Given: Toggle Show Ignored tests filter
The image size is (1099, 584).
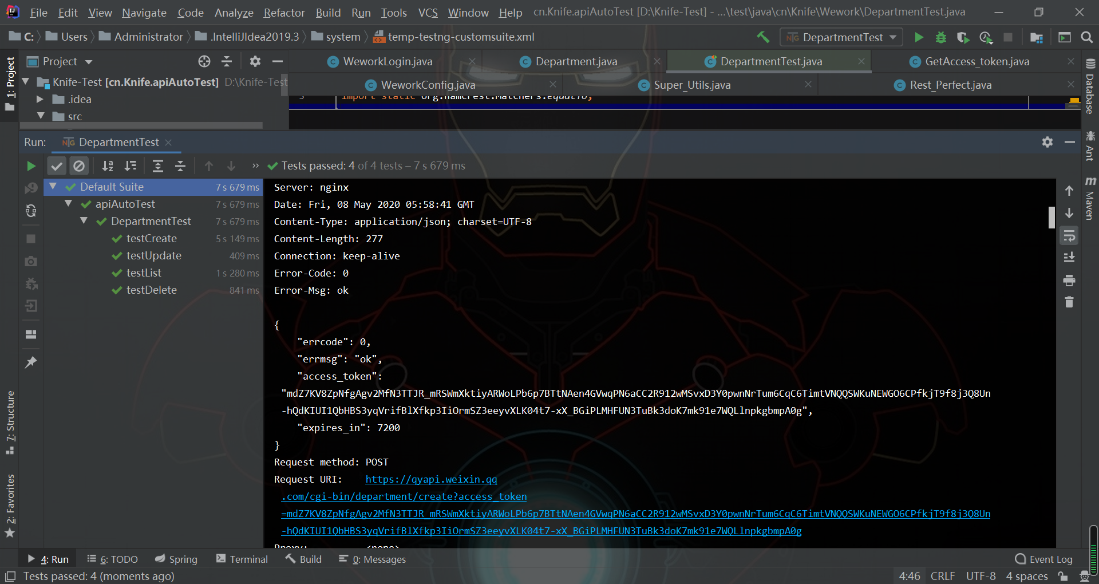Looking at the screenshot, I should pyautogui.click(x=79, y=166).
